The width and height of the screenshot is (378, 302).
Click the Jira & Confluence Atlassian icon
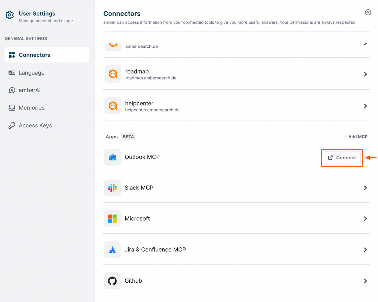[x=112, y=250]
